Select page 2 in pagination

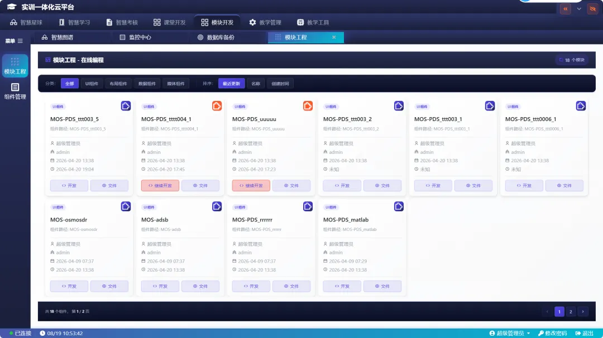[571, 311]
